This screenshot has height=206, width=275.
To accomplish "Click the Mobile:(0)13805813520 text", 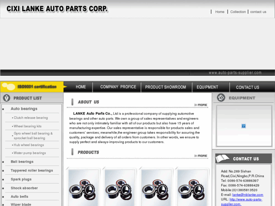I will tap(239, 190).
